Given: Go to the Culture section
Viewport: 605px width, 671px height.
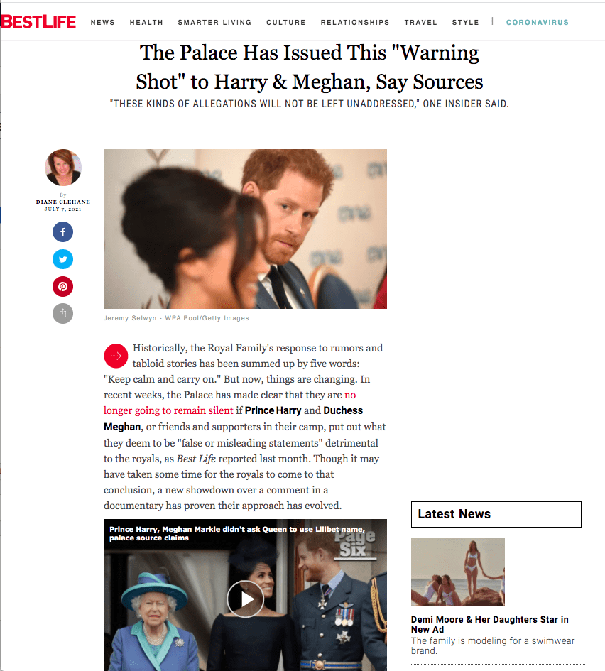Looking at the screenshot, I should click(x=286, y=22).
